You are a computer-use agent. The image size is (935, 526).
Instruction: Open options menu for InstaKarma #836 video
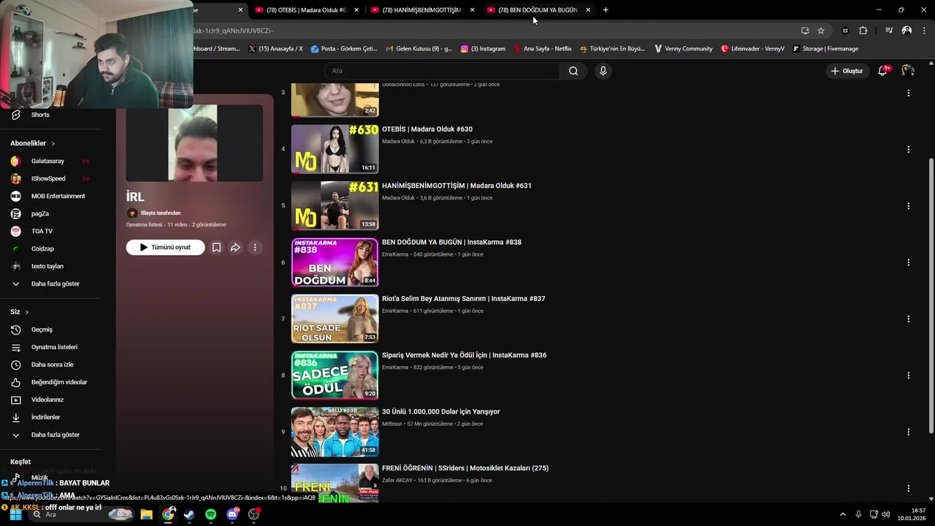point(908,376)
